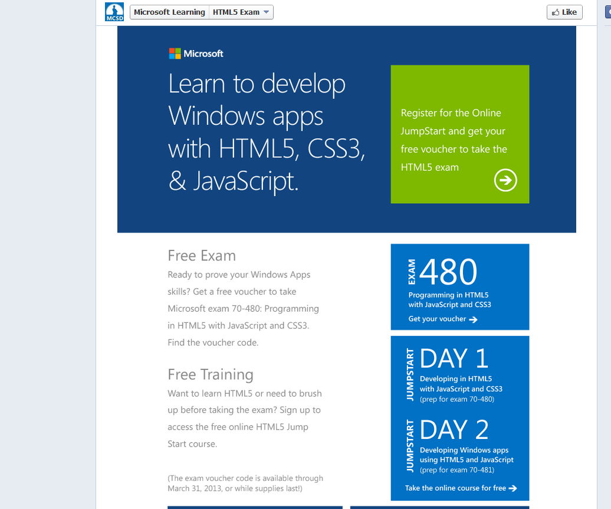Open the Microsoft Learning page button
The image size is (611, 509).
(169, 12)
